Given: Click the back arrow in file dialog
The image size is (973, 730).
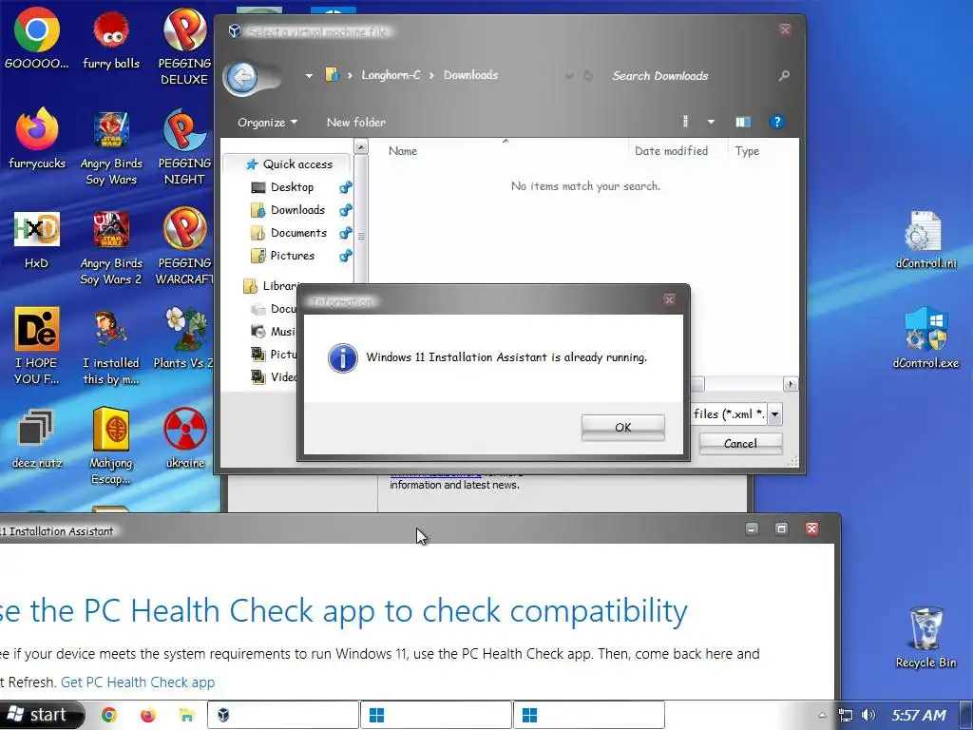Looking at the screenshot, I should 242,78.
